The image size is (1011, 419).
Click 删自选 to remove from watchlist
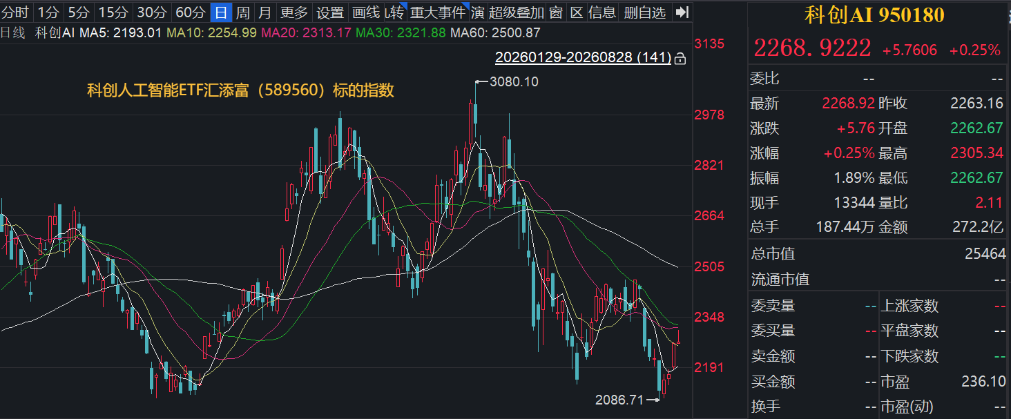(x=645, y=12)
